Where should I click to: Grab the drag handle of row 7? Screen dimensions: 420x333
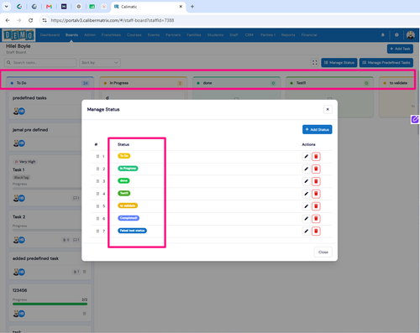(97, 231)
